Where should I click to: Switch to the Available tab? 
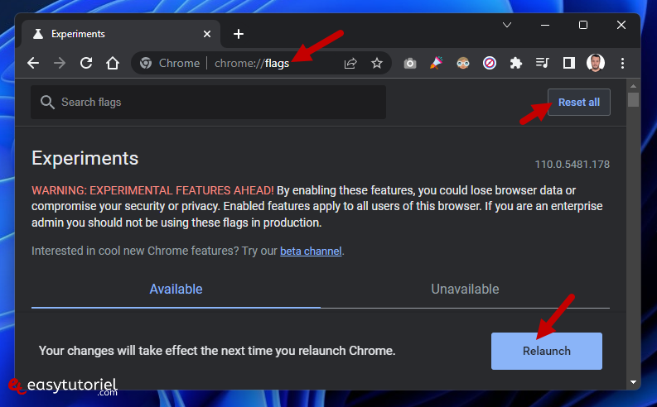[x=176, y=289]
